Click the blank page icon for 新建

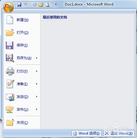pyautogui.click(x=10, y=20)
